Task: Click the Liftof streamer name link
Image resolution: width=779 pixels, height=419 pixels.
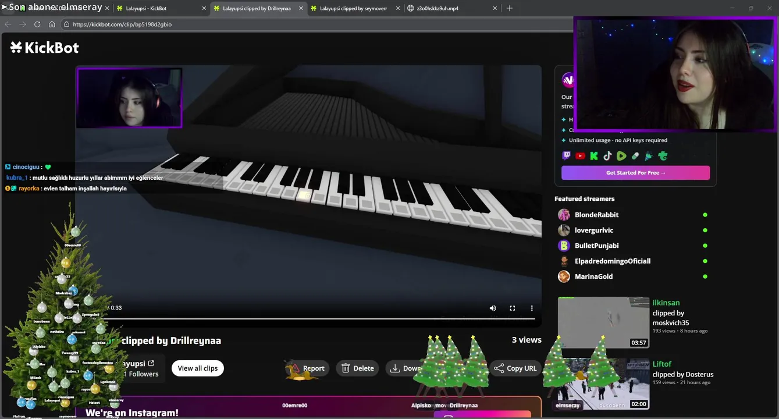Action: click(x=662, y=364)
